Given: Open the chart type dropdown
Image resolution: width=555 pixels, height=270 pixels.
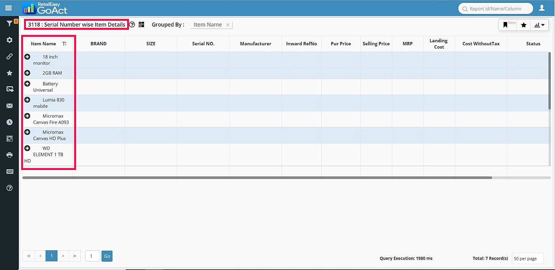Looking at the screenshot, I should pos(539,25).
